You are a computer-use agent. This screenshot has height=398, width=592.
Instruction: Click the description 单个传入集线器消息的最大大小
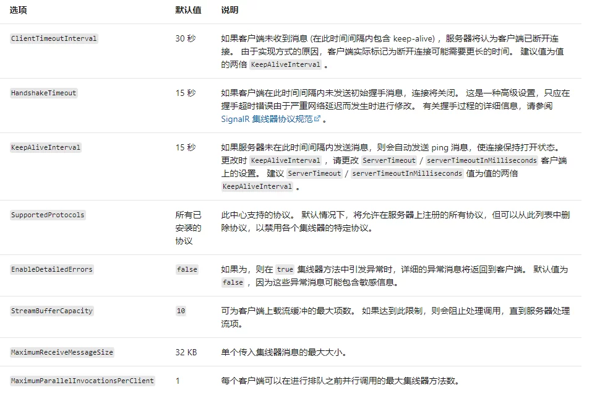283,352
